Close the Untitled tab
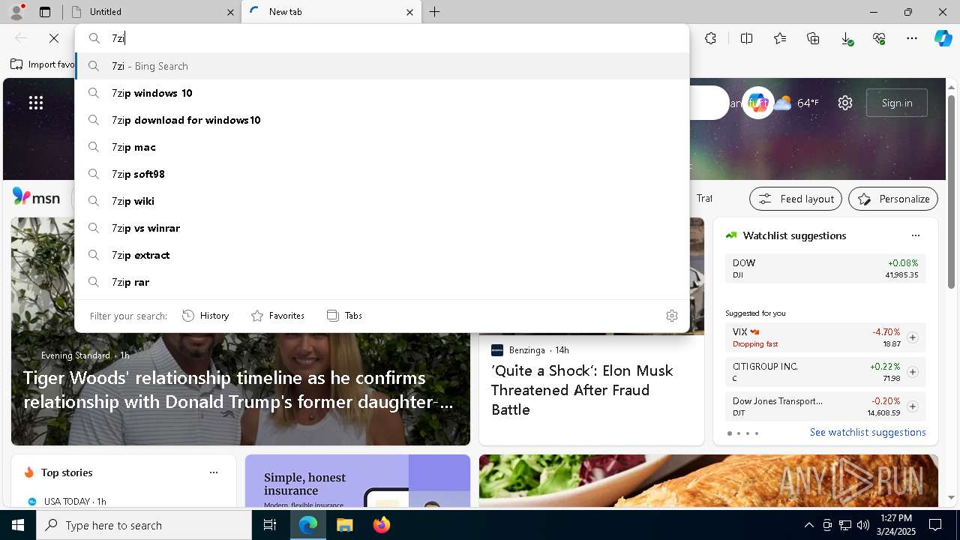Image resolution: width=960 pixels, height=540 pixels. tap(230, 12)
